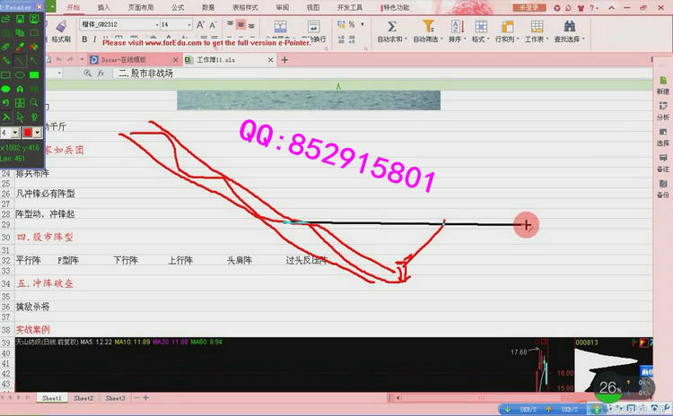
Task: Click the 备份 icon in right sidebar
Action: click(x=662, y=186)
